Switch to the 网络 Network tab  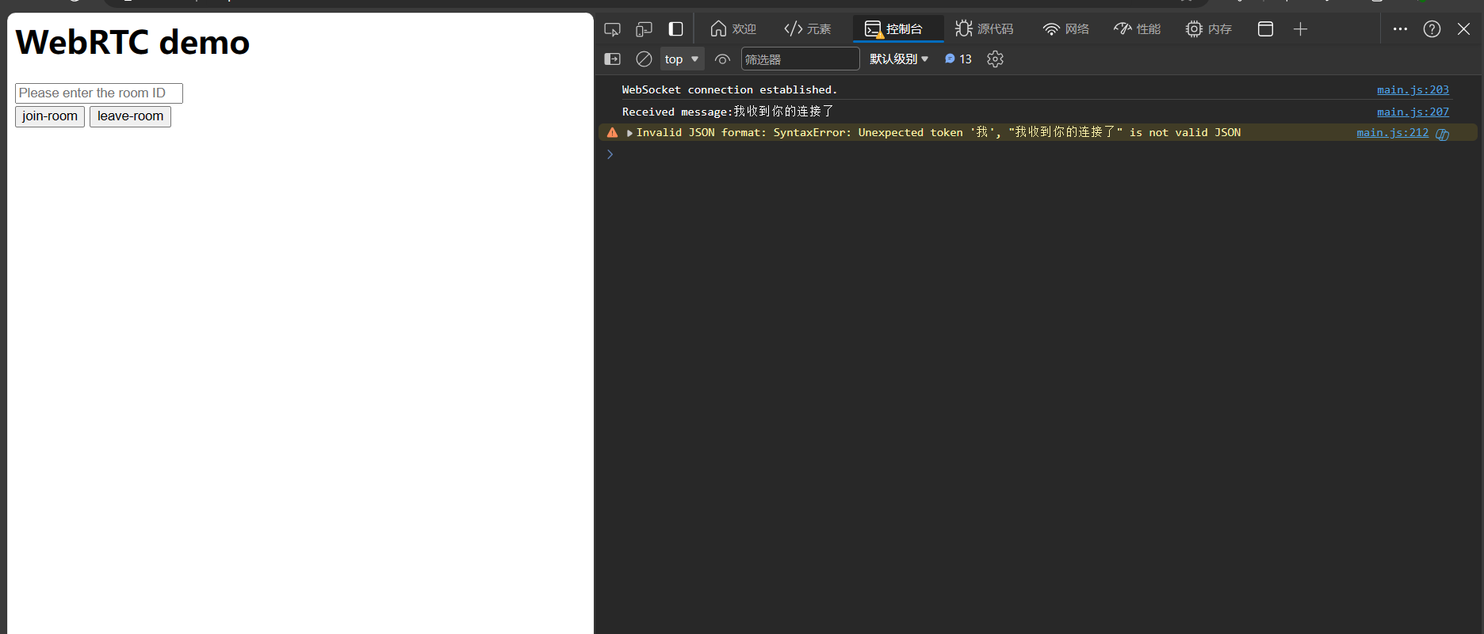[x=1065, y=29]
